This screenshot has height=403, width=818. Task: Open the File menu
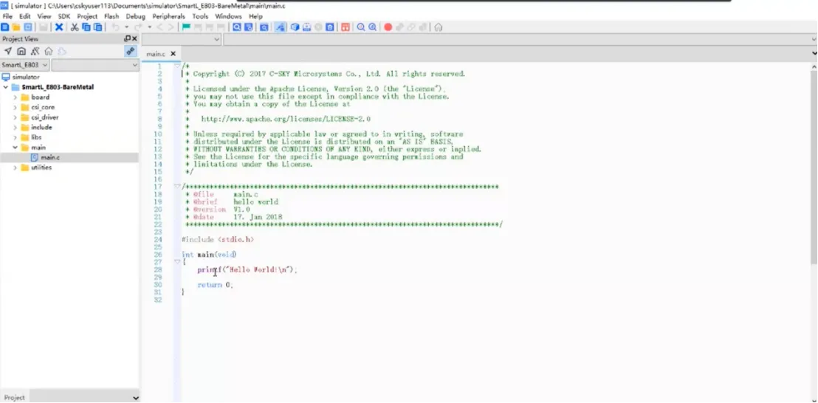7,17
